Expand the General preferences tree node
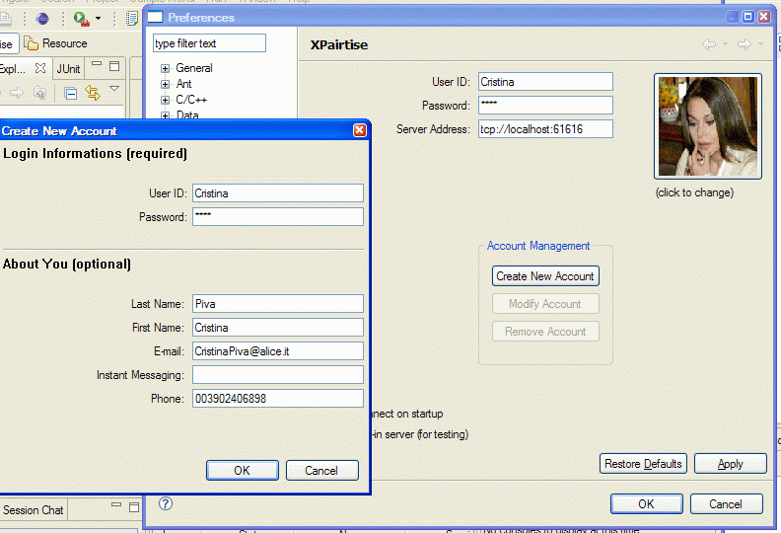The image size is (781, 533). tap(166, 69)
